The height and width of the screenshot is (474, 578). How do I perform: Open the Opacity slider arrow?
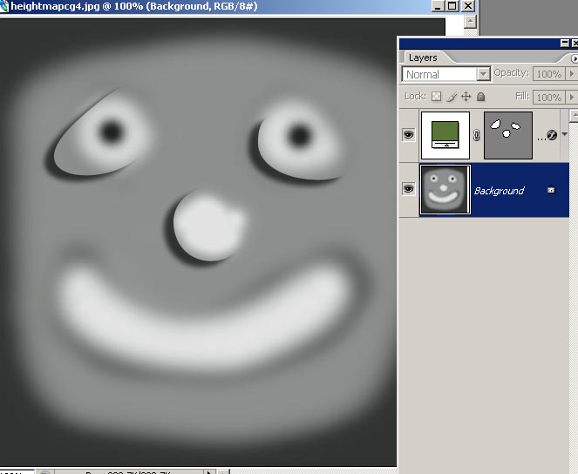coord(572,74)
